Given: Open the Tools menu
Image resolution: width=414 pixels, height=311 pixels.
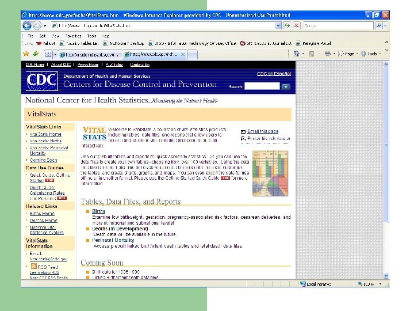Looking at the screenshot, I should click(x=91, y=36).
